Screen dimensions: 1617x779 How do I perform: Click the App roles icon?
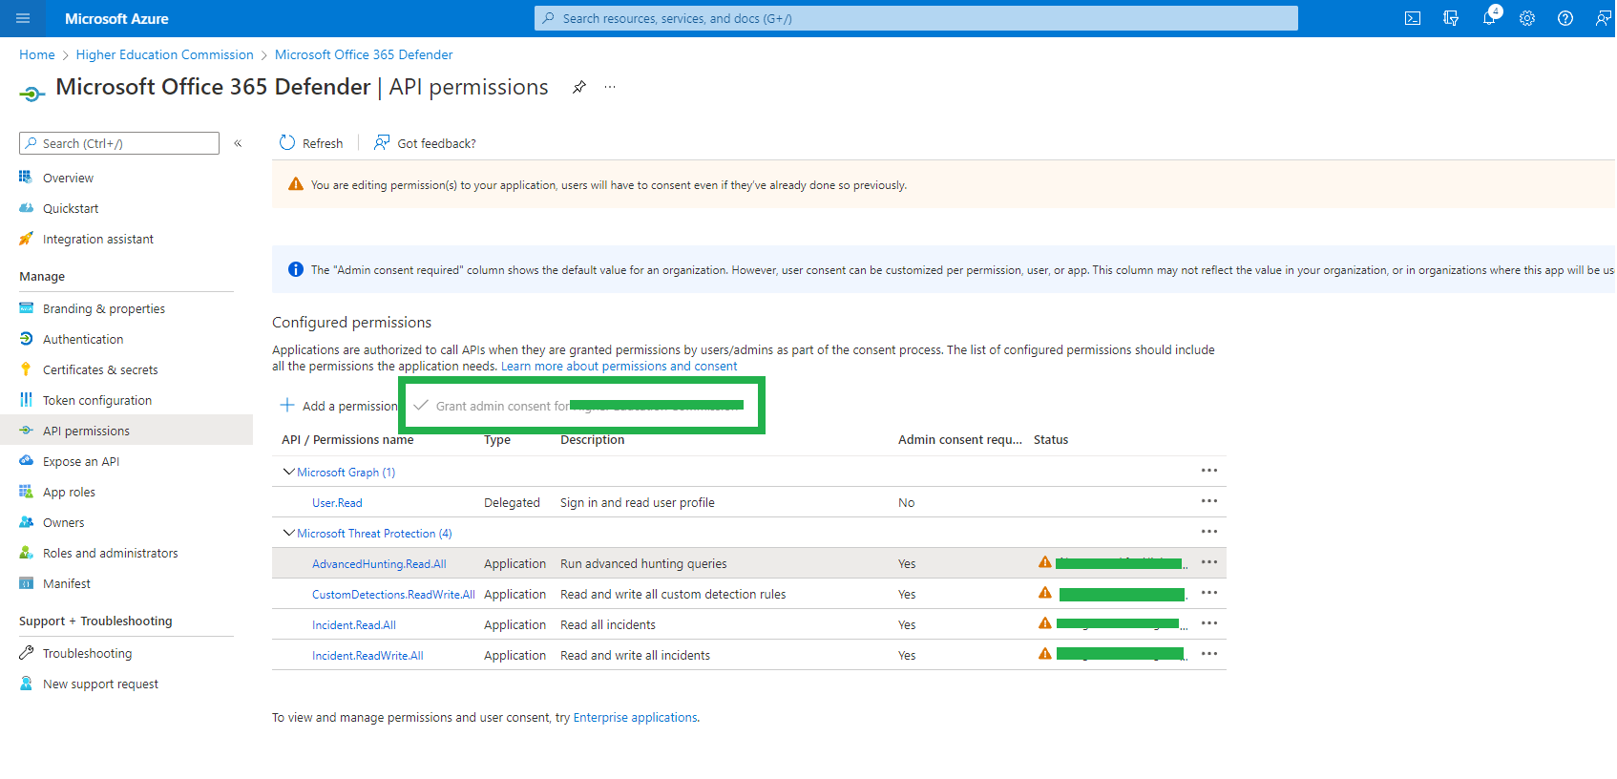pos(26,492)
